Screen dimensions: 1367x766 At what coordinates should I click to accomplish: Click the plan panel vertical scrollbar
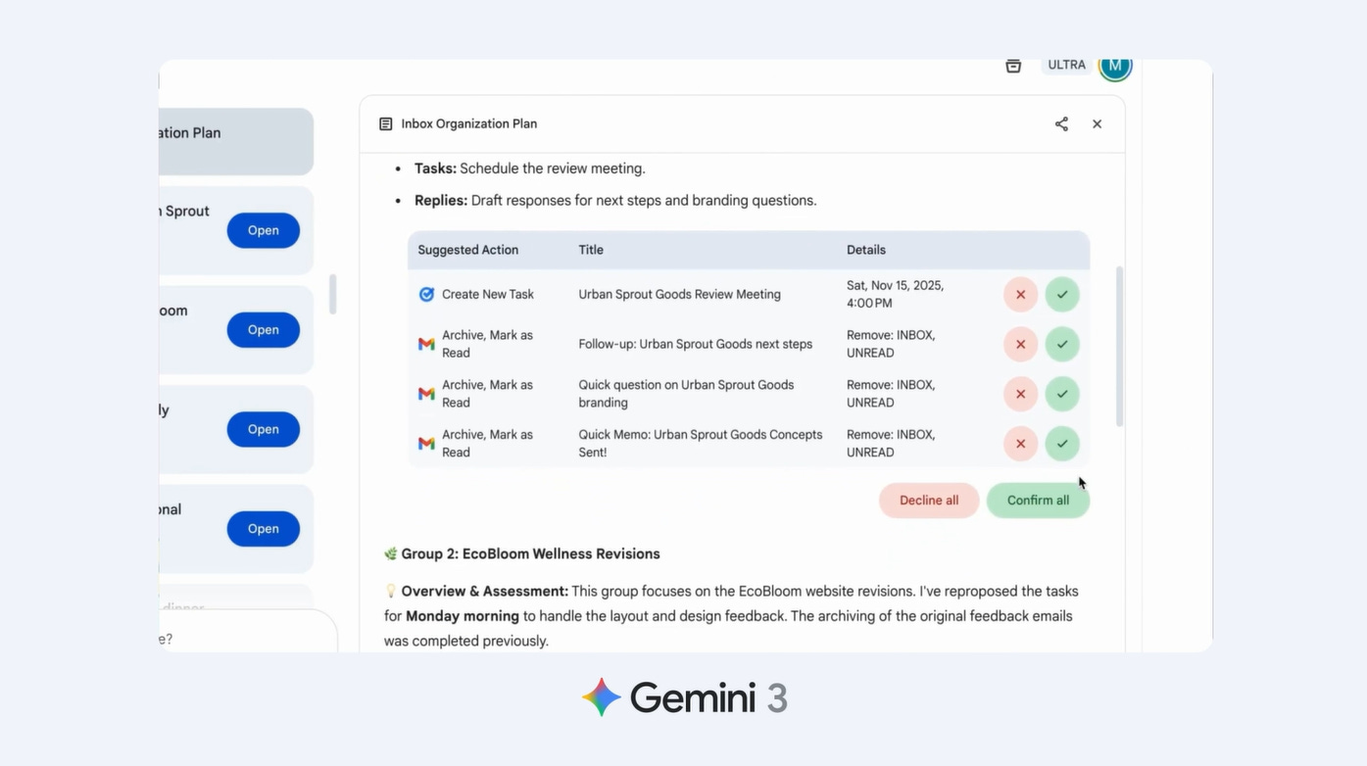pyautogui.click(x=1119, y=346)
